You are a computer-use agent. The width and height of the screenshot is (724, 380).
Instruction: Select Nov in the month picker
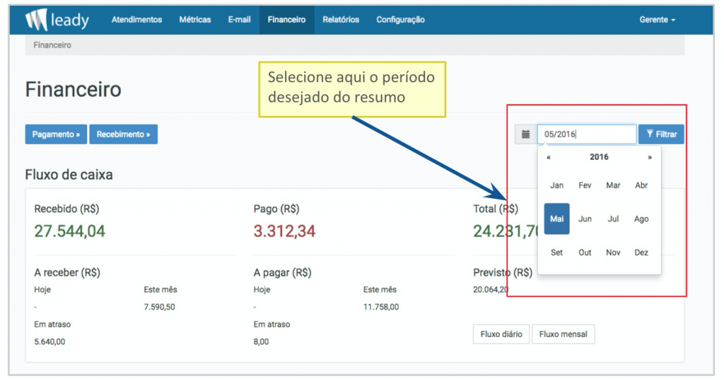click(x=613, y=253)
